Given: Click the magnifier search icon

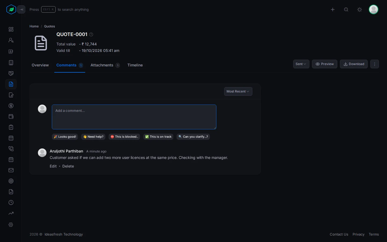Looking at the screenshot, I should [x=346, y=9].
